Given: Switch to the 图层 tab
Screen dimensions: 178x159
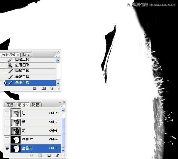Looking at the screenshot, I should tap(10, 105).
